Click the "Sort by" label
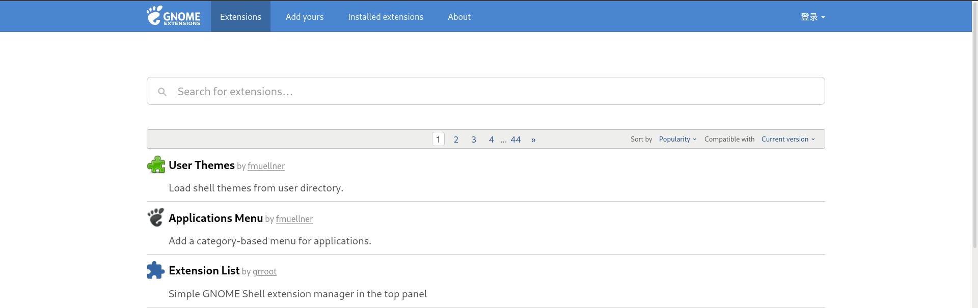This screenshot has width=978, height=308. click(641, 139)
